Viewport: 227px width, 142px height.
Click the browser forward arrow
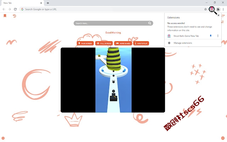click(x=10, y=9)
